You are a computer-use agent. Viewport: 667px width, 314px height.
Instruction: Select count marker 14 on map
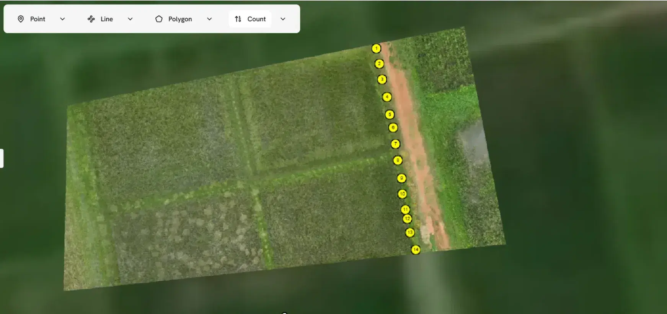[x=416, y=250]
